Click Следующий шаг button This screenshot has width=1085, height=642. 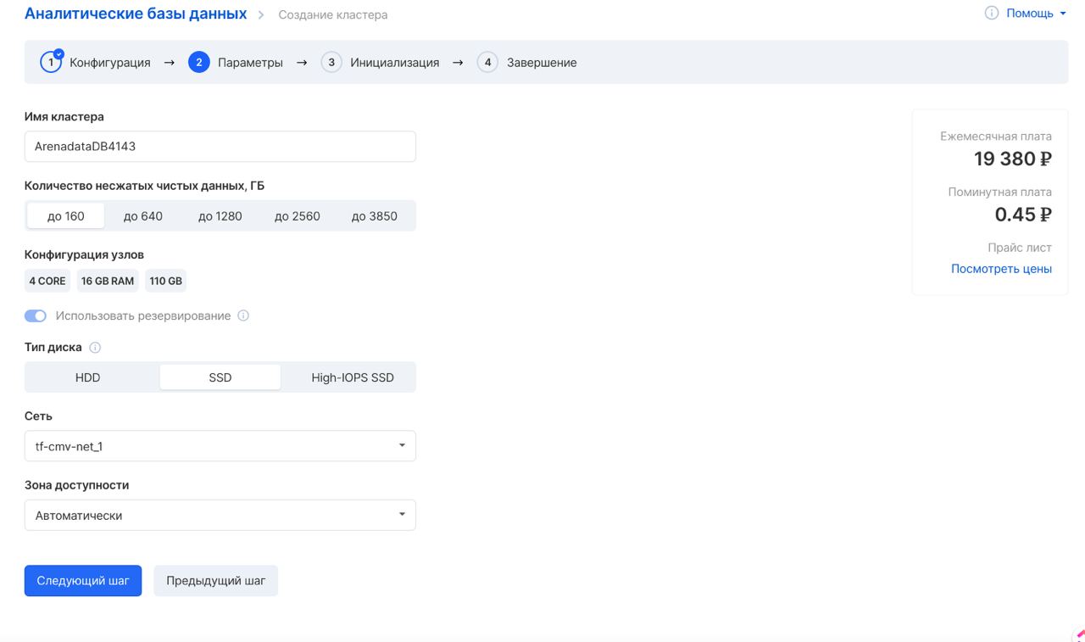click(83, 581)
